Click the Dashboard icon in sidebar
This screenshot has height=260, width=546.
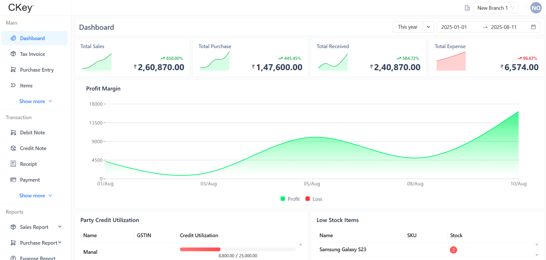click(x=13, y=38)
